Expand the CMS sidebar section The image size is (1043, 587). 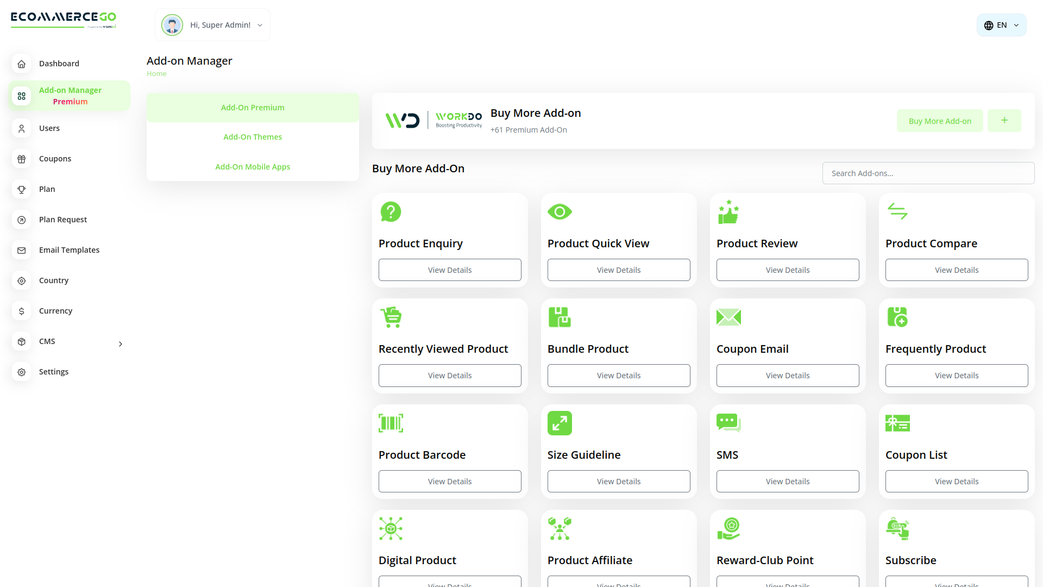pos(120,344)
